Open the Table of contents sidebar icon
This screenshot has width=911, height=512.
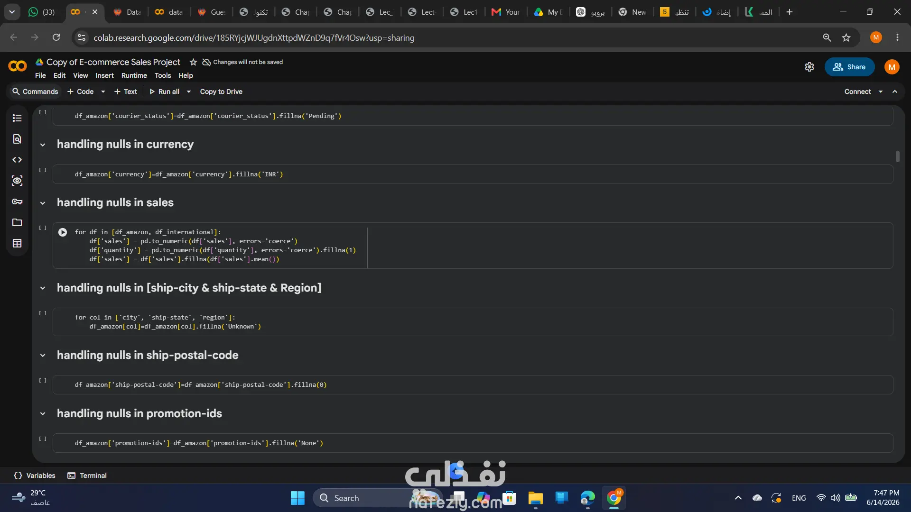click(17, 118)
